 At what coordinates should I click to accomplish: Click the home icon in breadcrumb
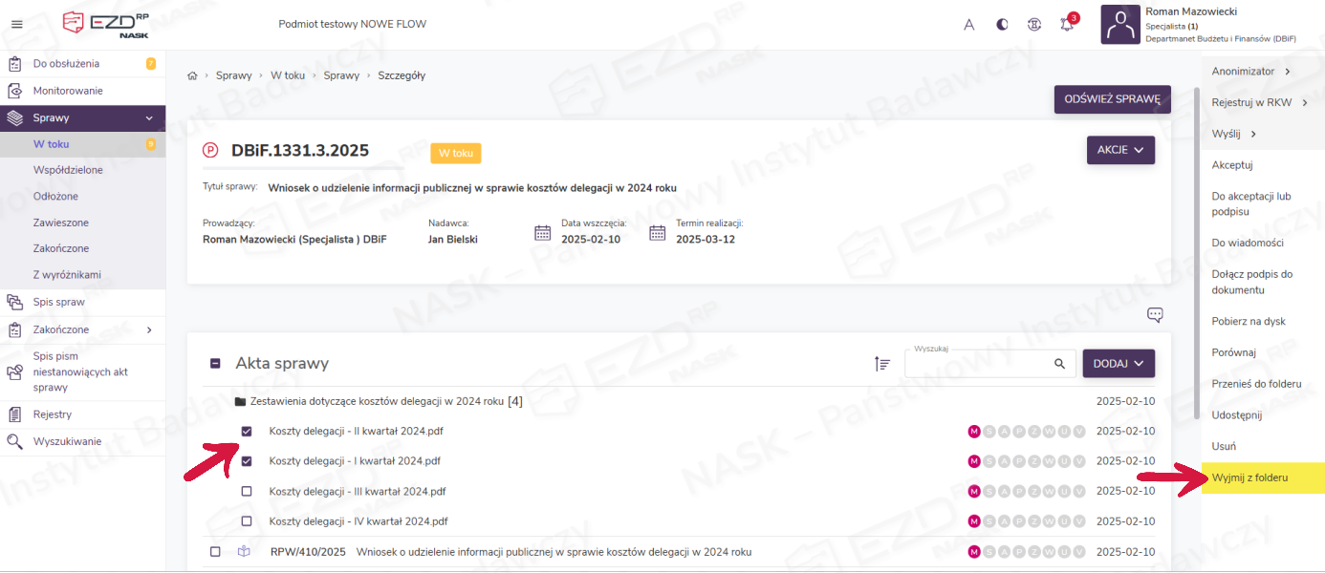coord(192,75)
